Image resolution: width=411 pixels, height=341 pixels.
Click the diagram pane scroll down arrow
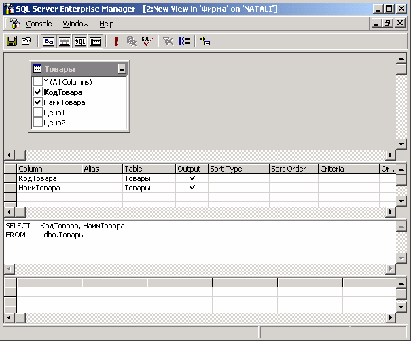pyautogui.click(x=401, y=144)
